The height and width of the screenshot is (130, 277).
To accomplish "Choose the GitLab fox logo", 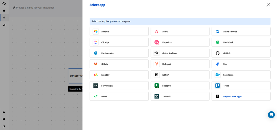I will pyautogui.click(x=96, y=64).
